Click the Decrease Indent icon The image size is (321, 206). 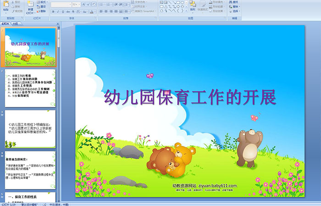pos(116,4)
